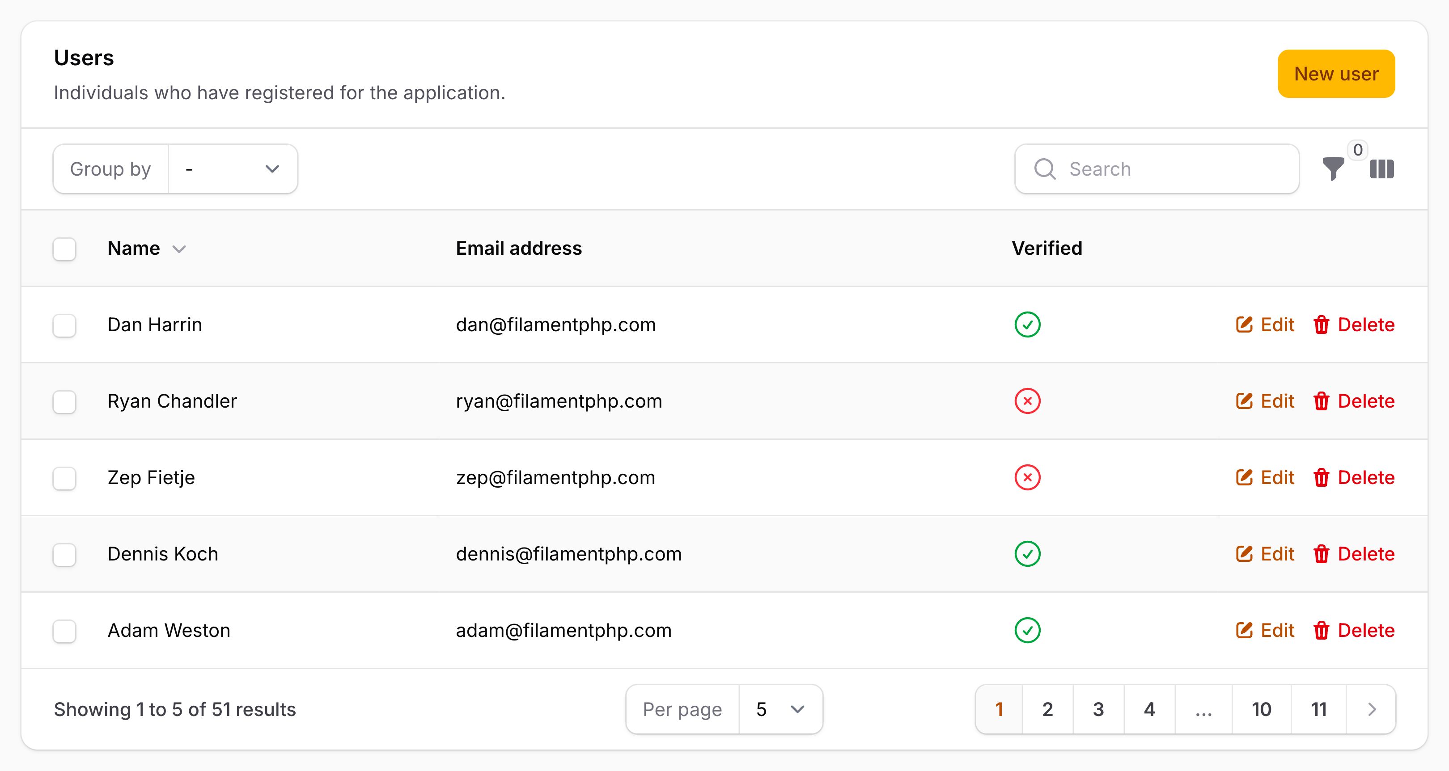Click the name Dan Harrin
This screenshot has height=771, width=1449.
pyautogui.click(x=155, y=324)
